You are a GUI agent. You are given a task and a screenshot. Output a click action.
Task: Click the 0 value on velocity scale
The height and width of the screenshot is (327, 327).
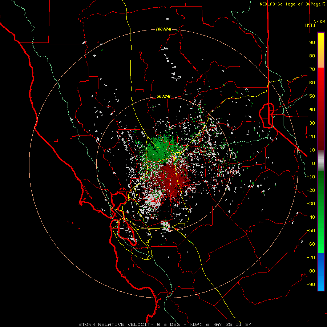click(314, 163)
